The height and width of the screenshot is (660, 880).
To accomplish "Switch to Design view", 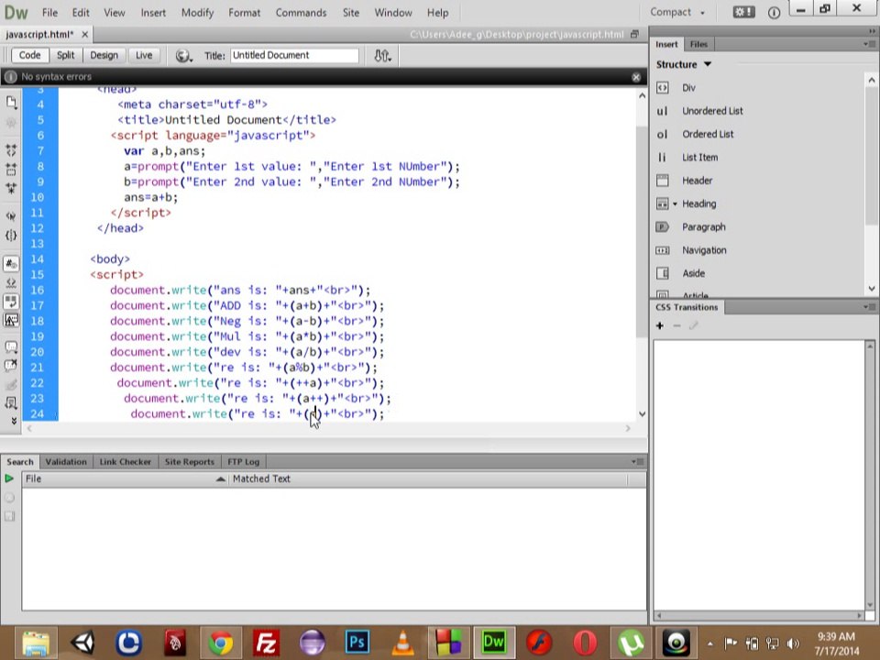I will [x=104, y=55].
